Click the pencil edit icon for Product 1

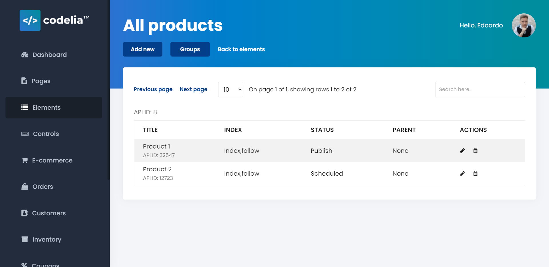coord(462,151)
